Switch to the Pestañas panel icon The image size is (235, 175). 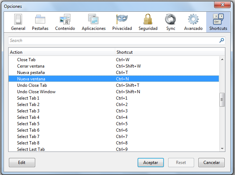(x=39, y=20)
